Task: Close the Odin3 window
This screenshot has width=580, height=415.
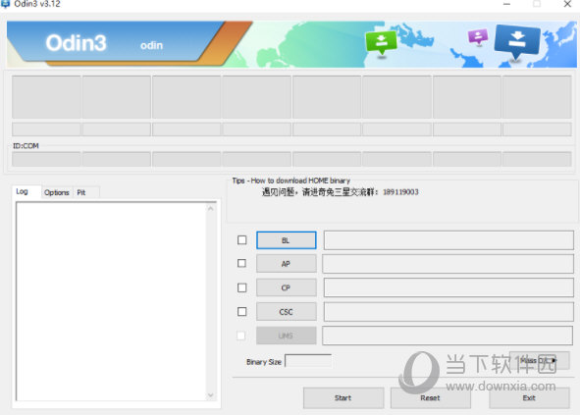Action: click(567, 4)
